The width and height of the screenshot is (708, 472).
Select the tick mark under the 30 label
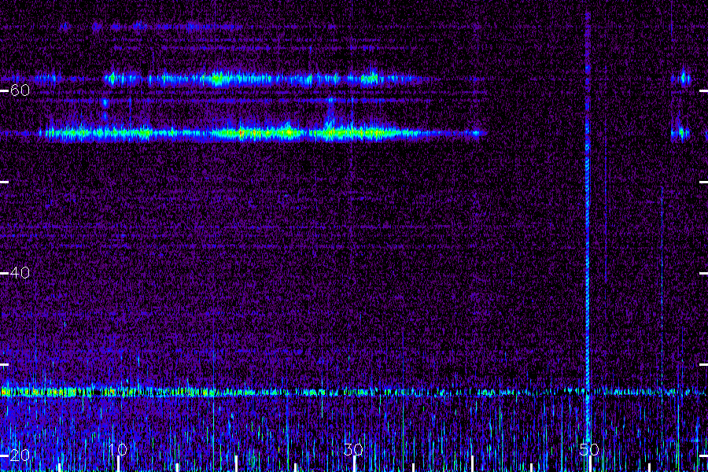point(354,464)
